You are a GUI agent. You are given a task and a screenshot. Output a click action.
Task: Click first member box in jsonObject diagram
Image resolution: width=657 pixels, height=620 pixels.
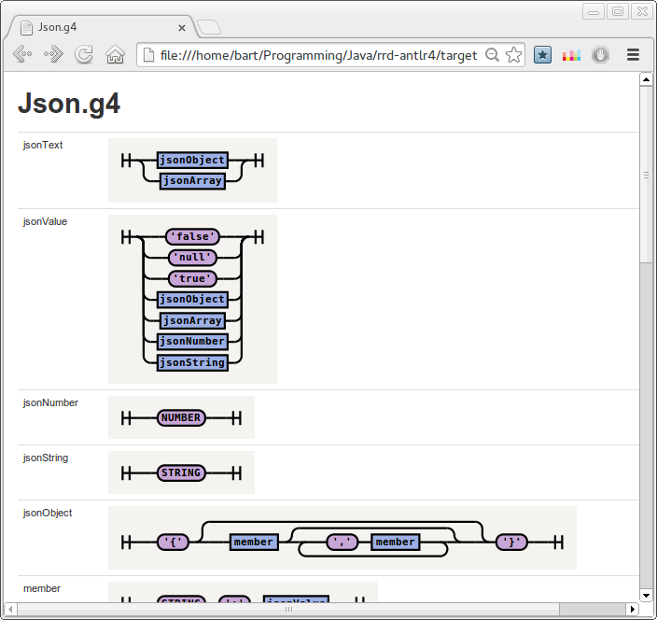[x=254, y=542]
